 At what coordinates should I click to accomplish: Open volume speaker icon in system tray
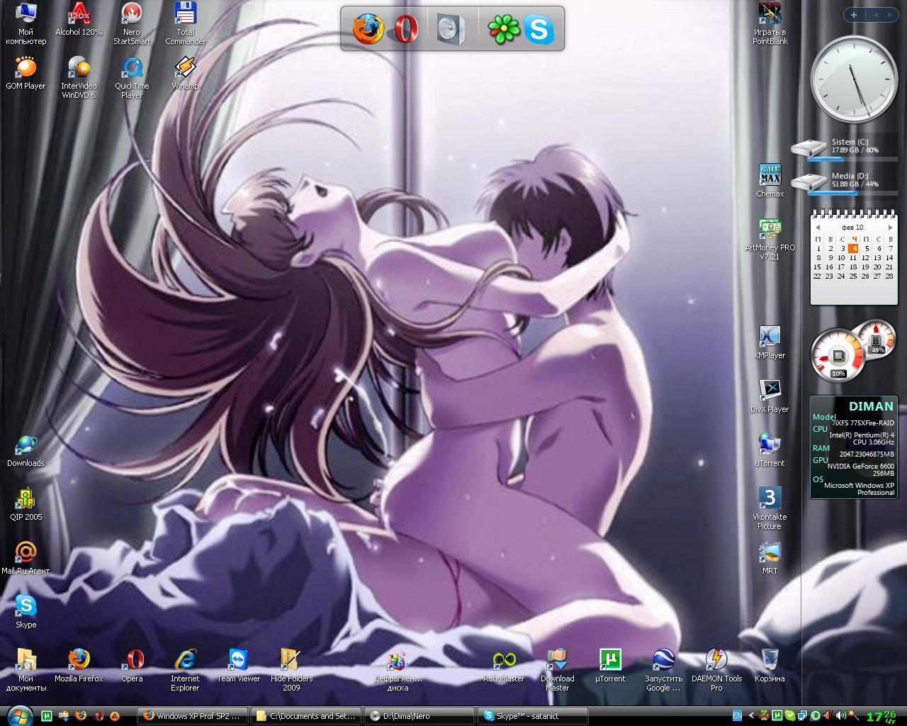(x=841, y=716)
